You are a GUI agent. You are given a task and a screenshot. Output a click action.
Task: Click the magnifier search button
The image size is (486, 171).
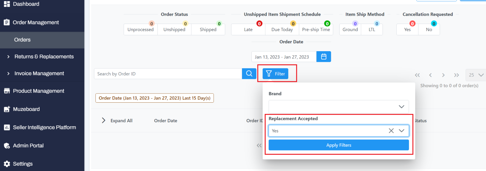coord(249,74)
